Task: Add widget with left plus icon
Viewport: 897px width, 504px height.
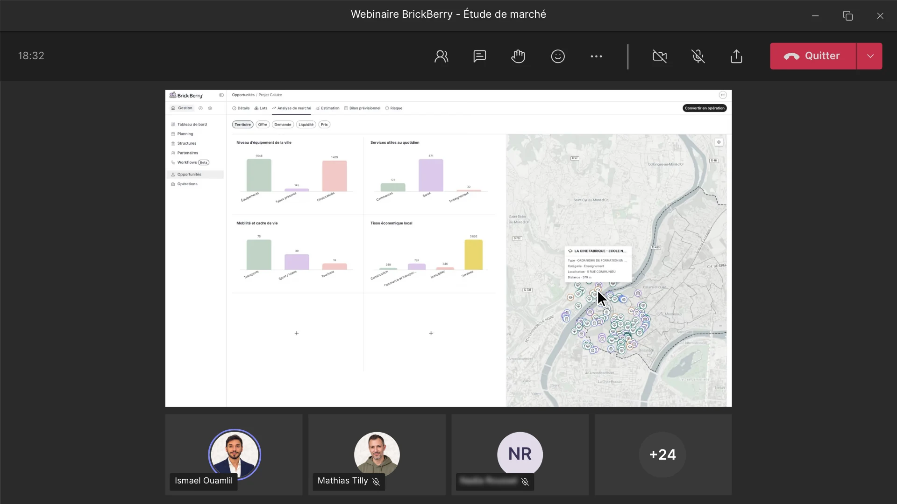Action: [297, 333]
